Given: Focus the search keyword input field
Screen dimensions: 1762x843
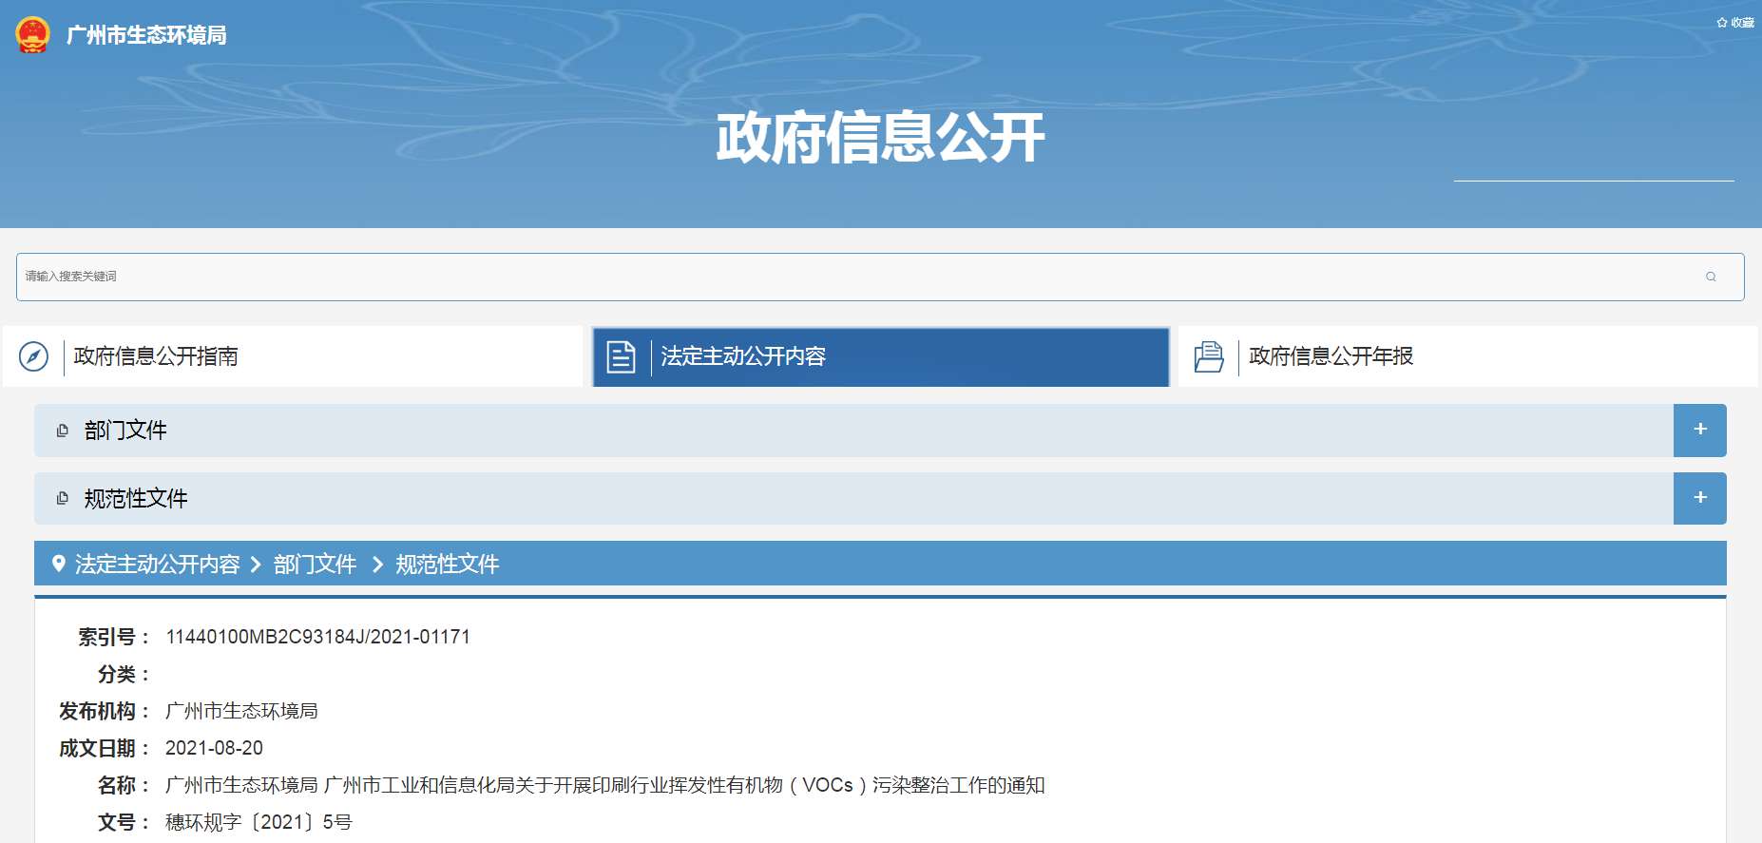Looking at the screenshot, I should [x=855, y=277].
